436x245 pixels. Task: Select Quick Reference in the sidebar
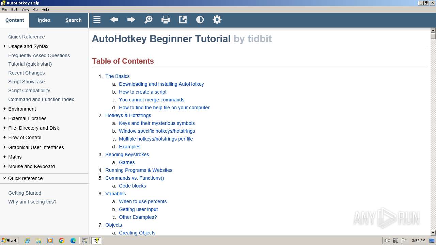(x=27, y=37)
